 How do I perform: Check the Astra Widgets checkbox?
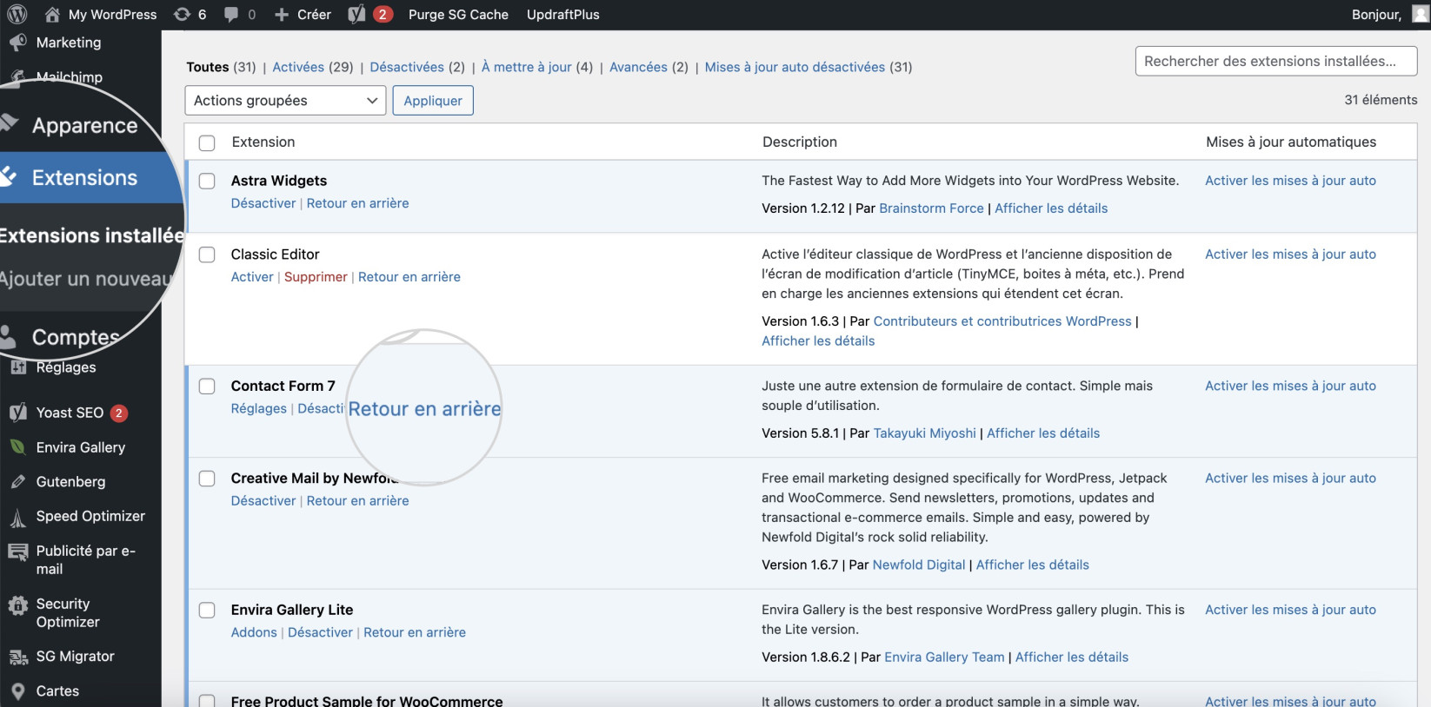click(x=207, y=181)
